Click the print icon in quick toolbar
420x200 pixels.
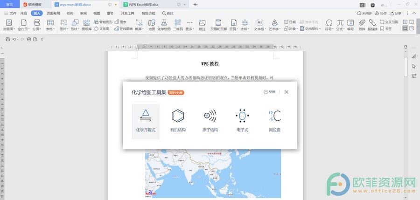[x=29, y=39]
